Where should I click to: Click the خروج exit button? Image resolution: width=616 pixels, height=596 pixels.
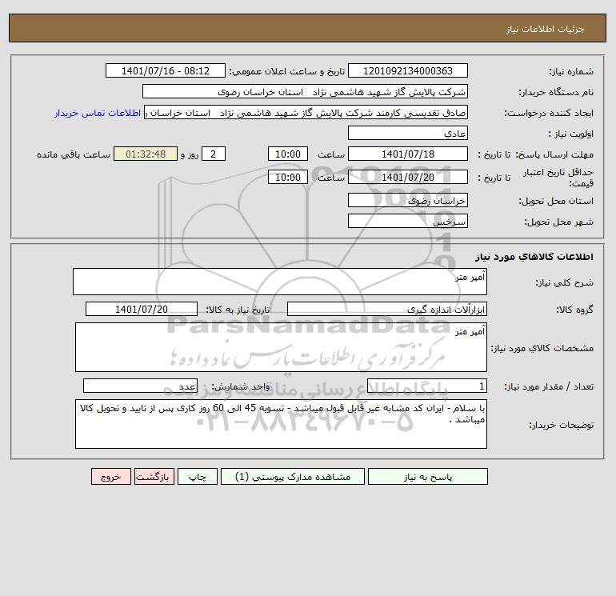point(110,477)
